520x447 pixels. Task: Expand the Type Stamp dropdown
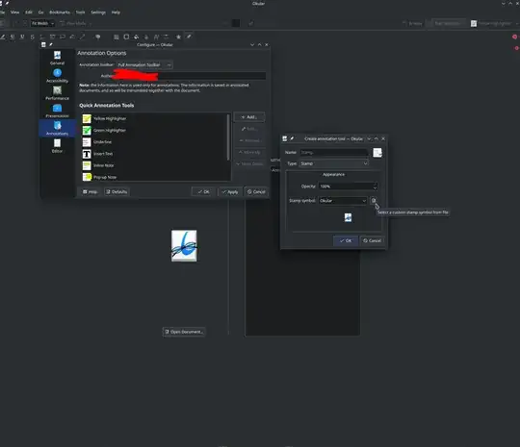click(333, 163)
